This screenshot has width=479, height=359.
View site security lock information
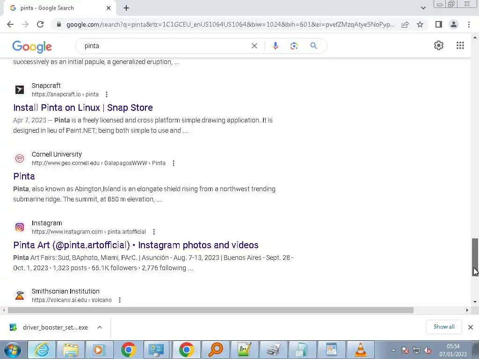59,24
